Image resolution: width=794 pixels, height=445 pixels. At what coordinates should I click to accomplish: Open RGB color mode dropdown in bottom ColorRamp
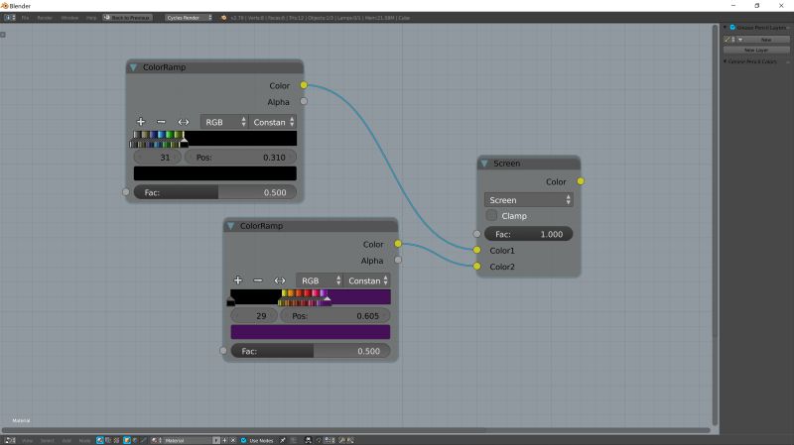coord(320,280)
